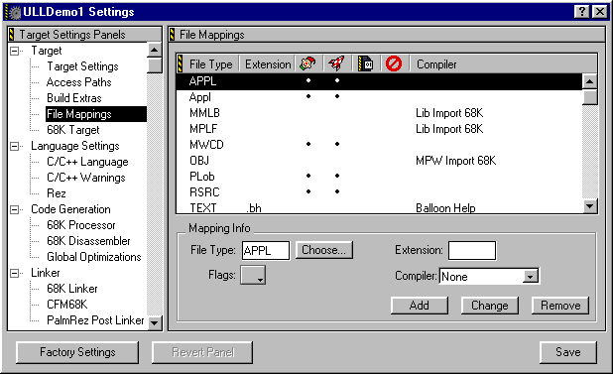613x374 pixels.
Task: Open the Compiler dropdown list
Action: [x=530, y=277]
